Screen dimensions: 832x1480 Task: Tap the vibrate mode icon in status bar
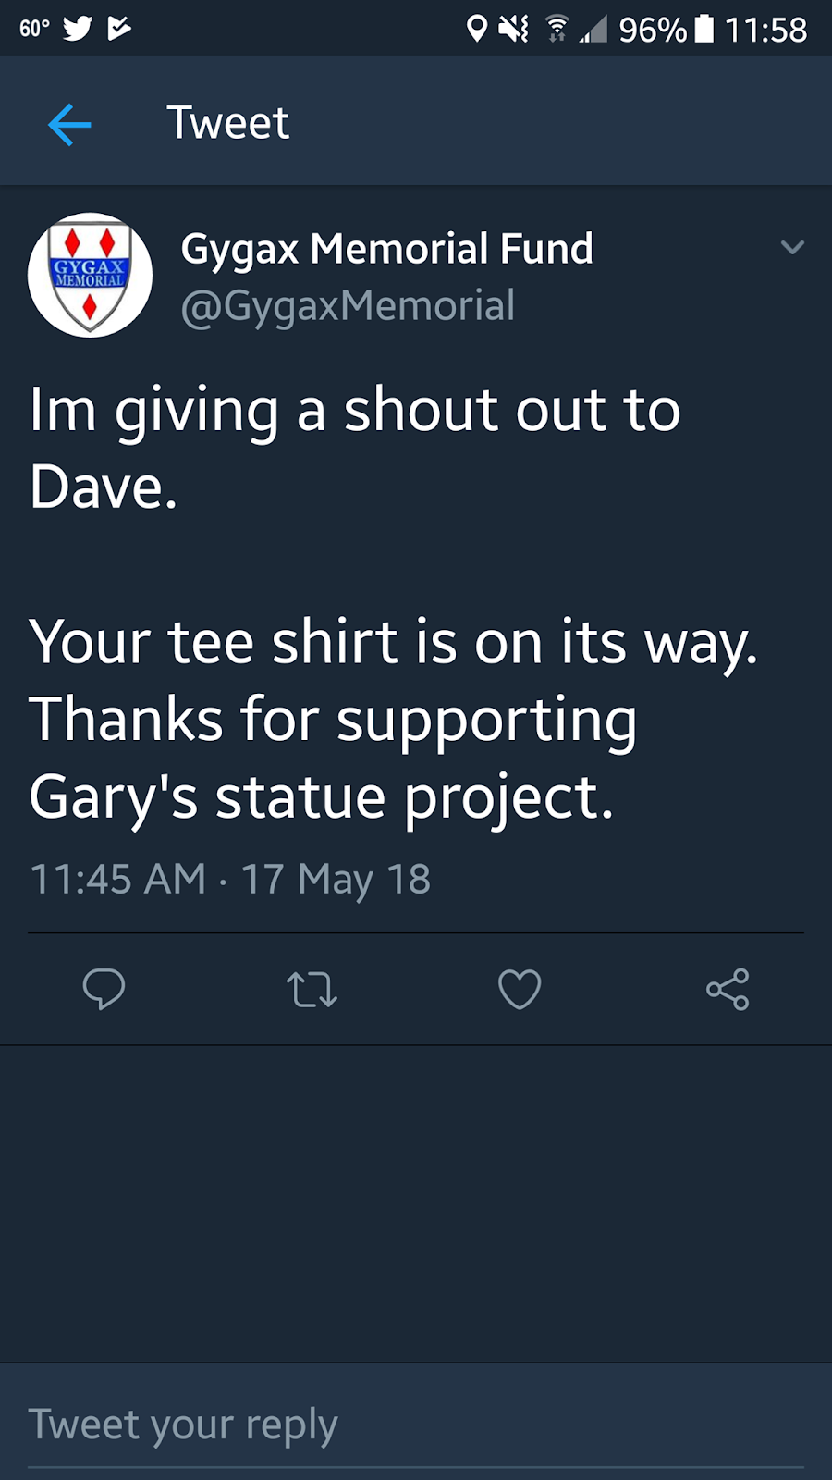coord(513,29)
